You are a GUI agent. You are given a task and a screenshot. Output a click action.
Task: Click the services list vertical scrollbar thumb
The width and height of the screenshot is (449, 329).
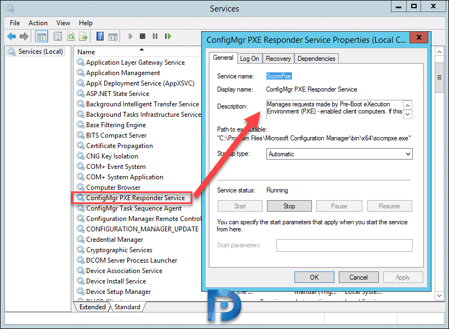[x=439, y=77]
